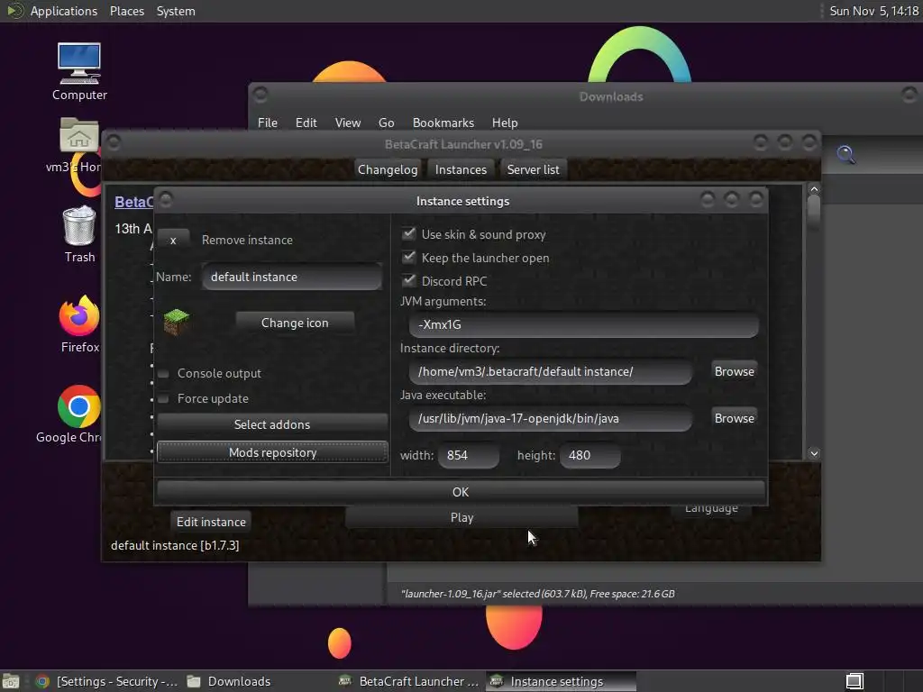Click the instance Name input field
923x692 pixels.
tap(292, 277)
